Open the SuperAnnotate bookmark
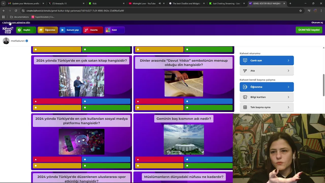 click(43, 17)
